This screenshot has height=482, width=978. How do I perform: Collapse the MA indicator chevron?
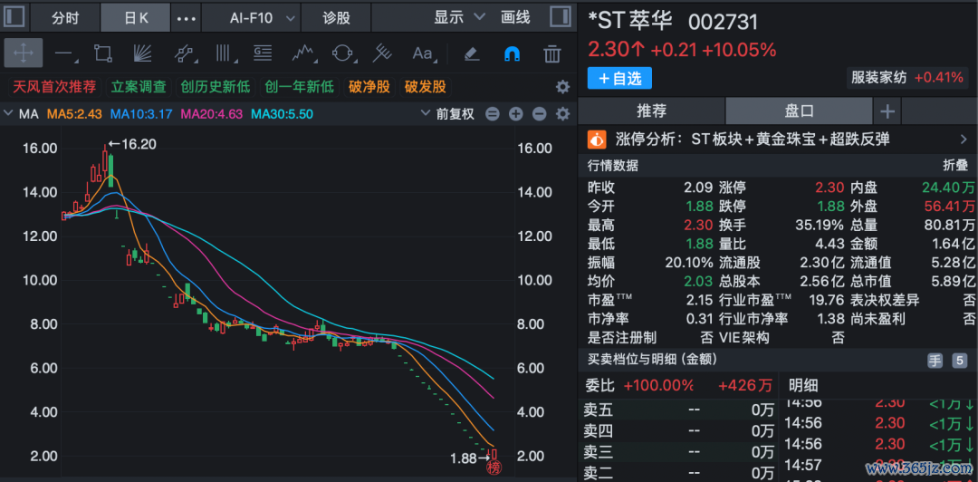pyautogui.click(x=9, y=114)
